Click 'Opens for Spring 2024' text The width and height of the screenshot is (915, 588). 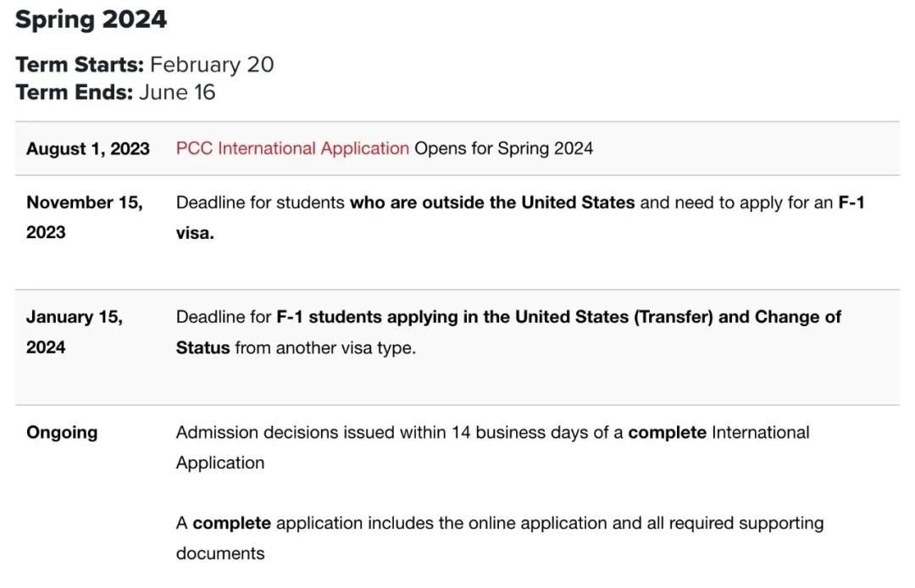(x=503, y=148)
